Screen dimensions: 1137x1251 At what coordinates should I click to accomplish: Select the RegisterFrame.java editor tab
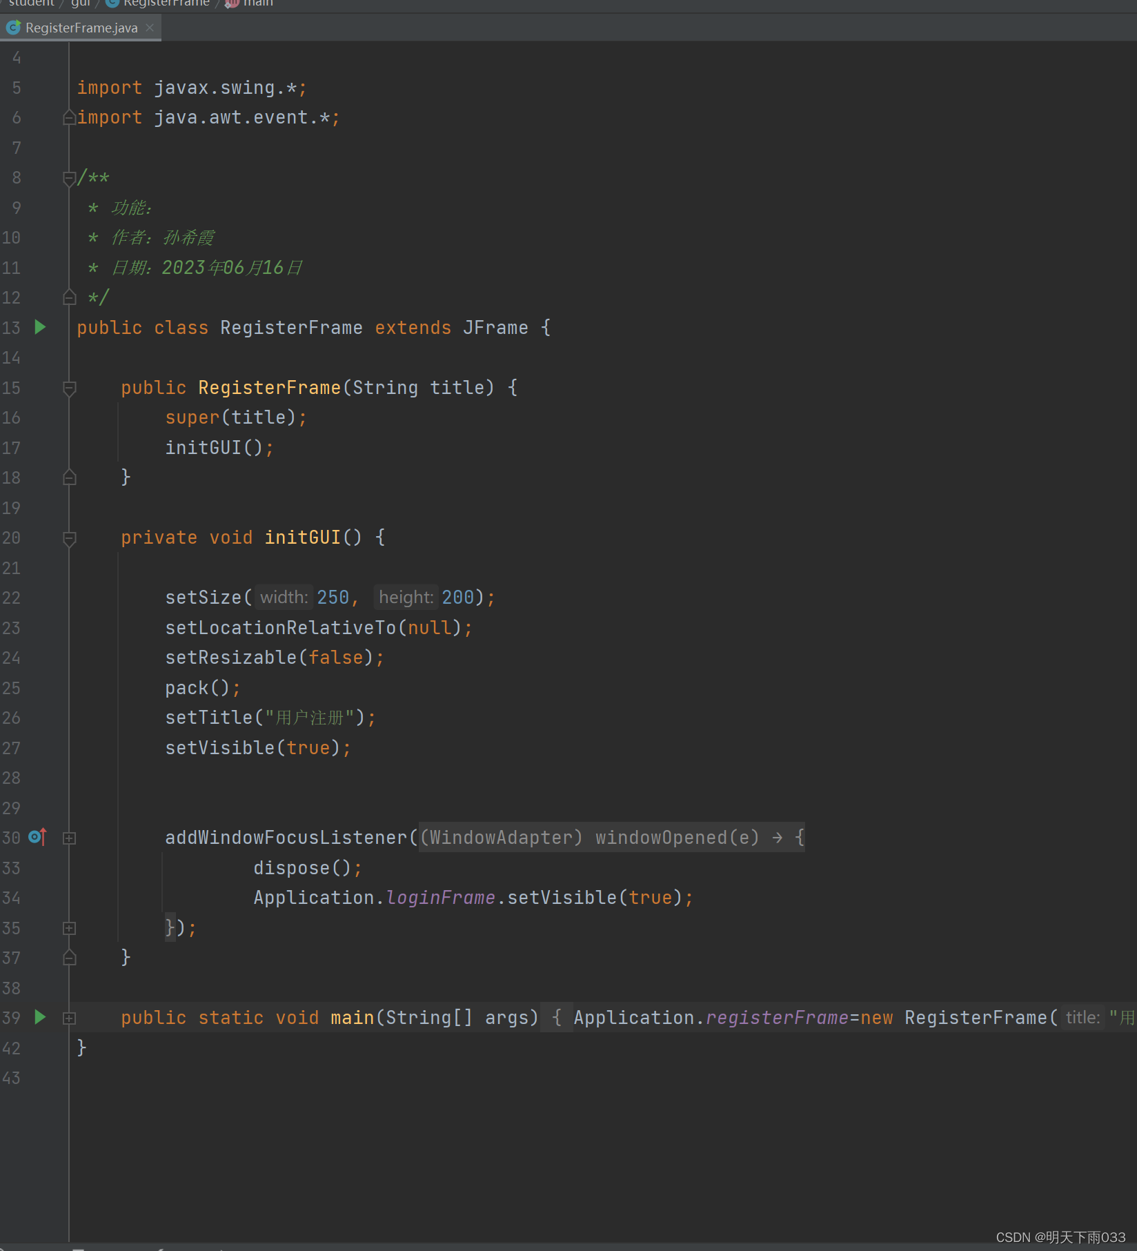click(x=81, y=28)
